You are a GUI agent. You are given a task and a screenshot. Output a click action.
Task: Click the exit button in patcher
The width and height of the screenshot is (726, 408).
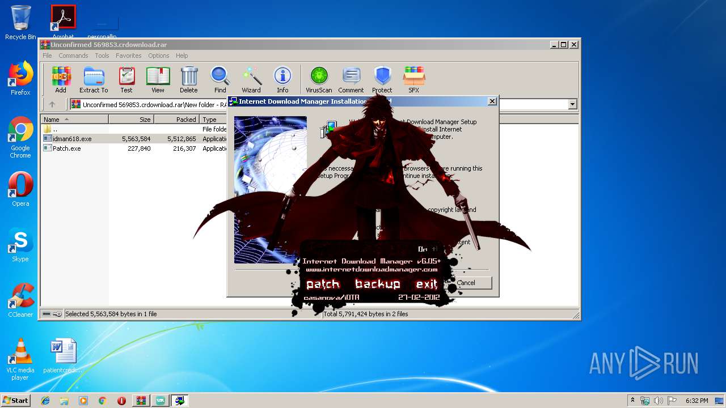tap(427, 284)
